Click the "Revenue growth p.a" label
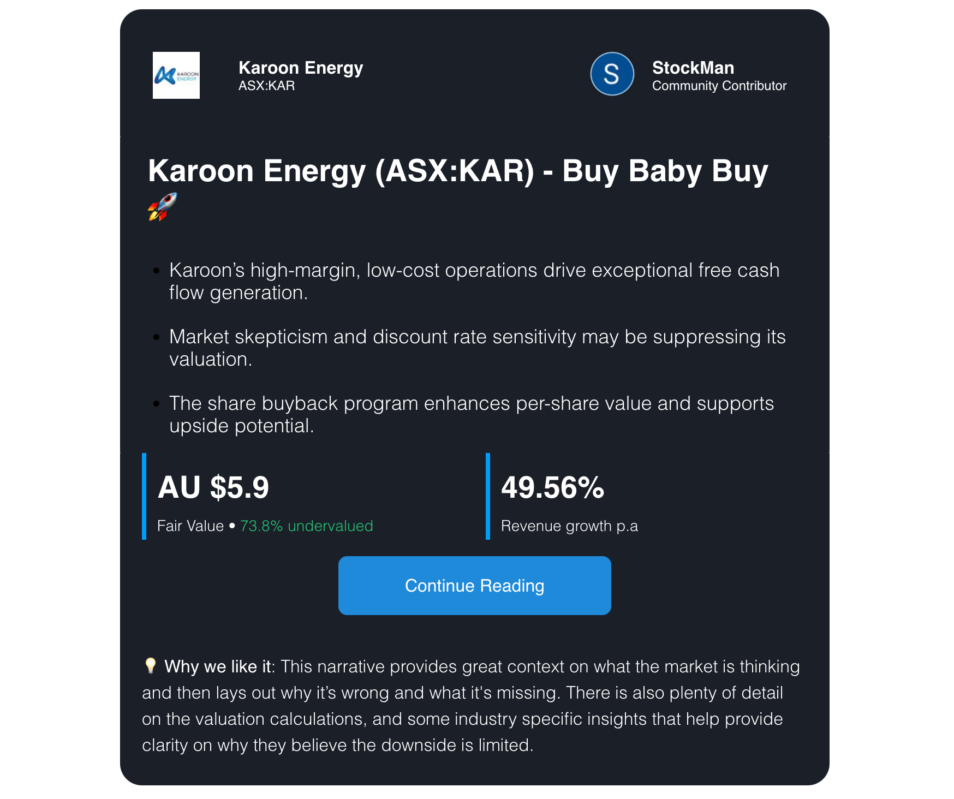Viewport: 954px width, 799px height. click(x=569, y=526)
